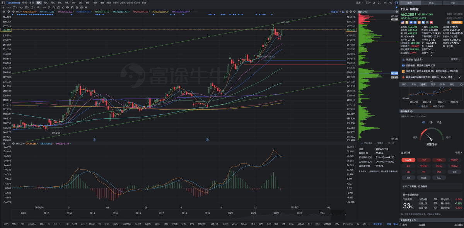
Task: Select the WMSR indicator chip
Action: 424,166
